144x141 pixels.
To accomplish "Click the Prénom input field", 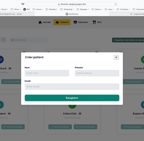I will 97,73.
